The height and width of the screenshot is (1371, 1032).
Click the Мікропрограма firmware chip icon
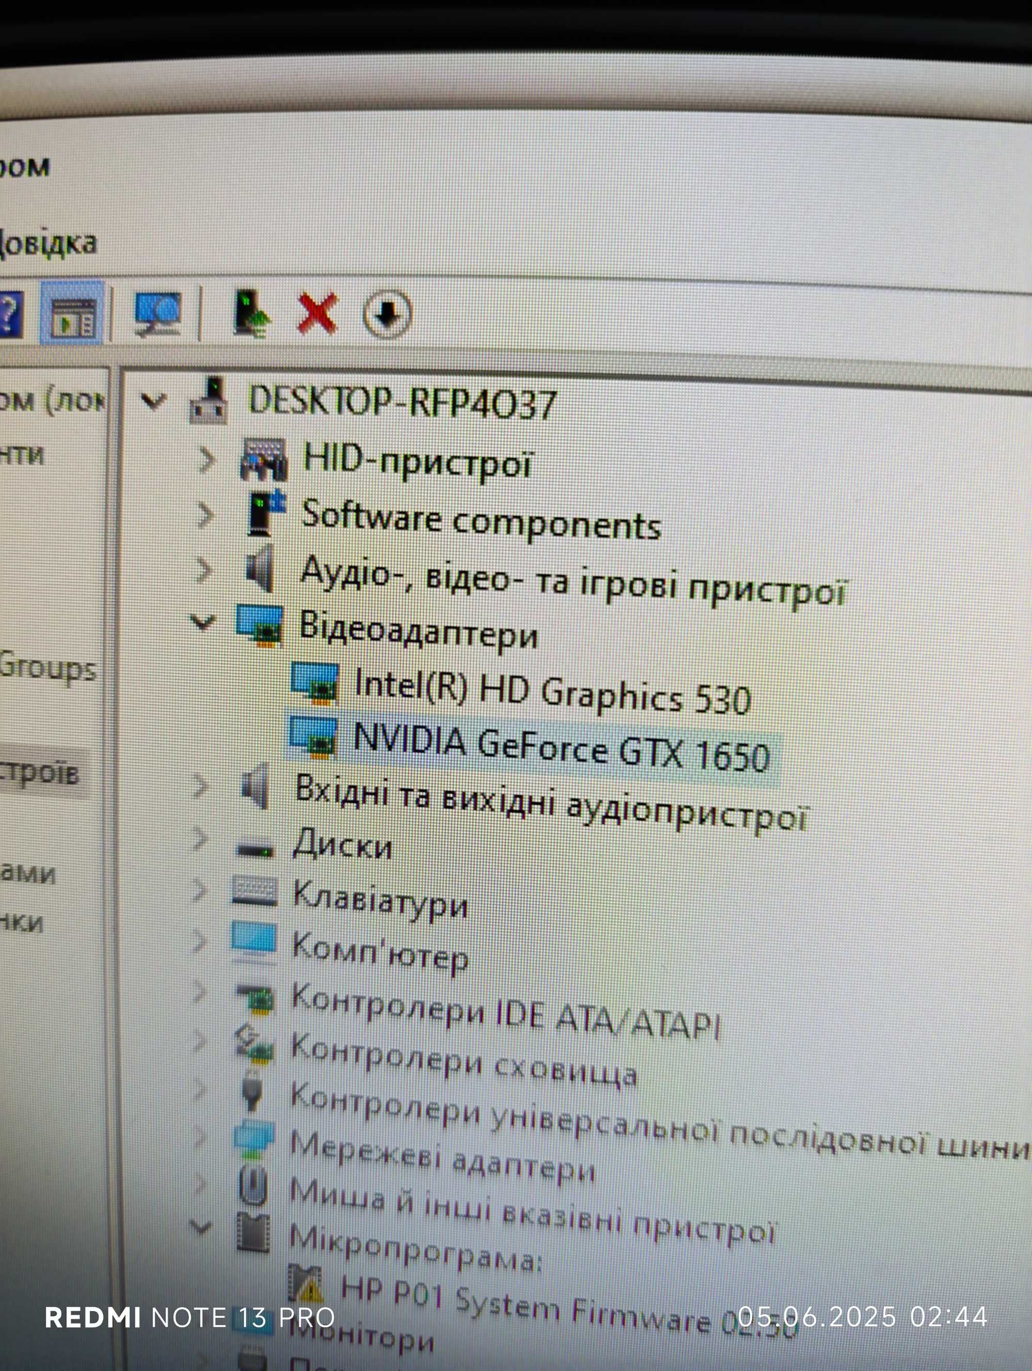[x=254, y=1233]
